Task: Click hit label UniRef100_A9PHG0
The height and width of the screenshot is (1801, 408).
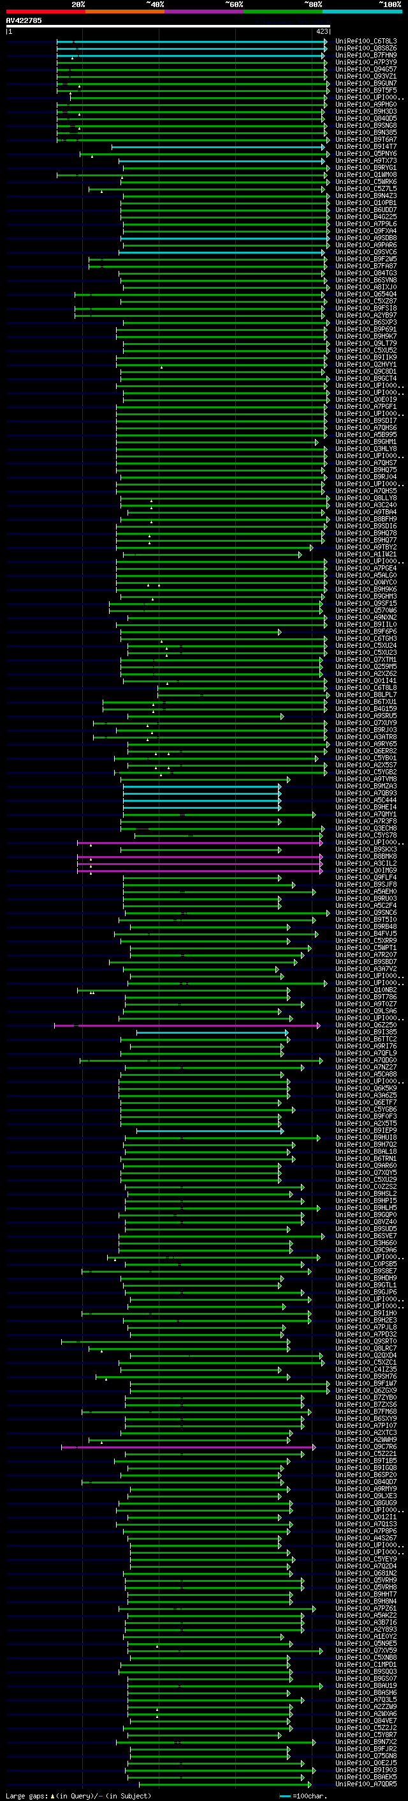Action: click(366, 105)
